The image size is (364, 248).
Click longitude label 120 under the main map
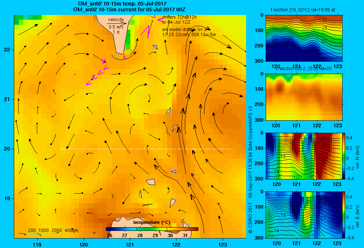point(84,244)
